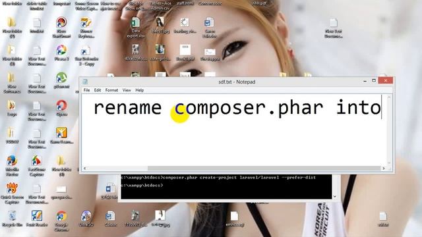Click the down arrow on the command prompt scrollbar

334,196
